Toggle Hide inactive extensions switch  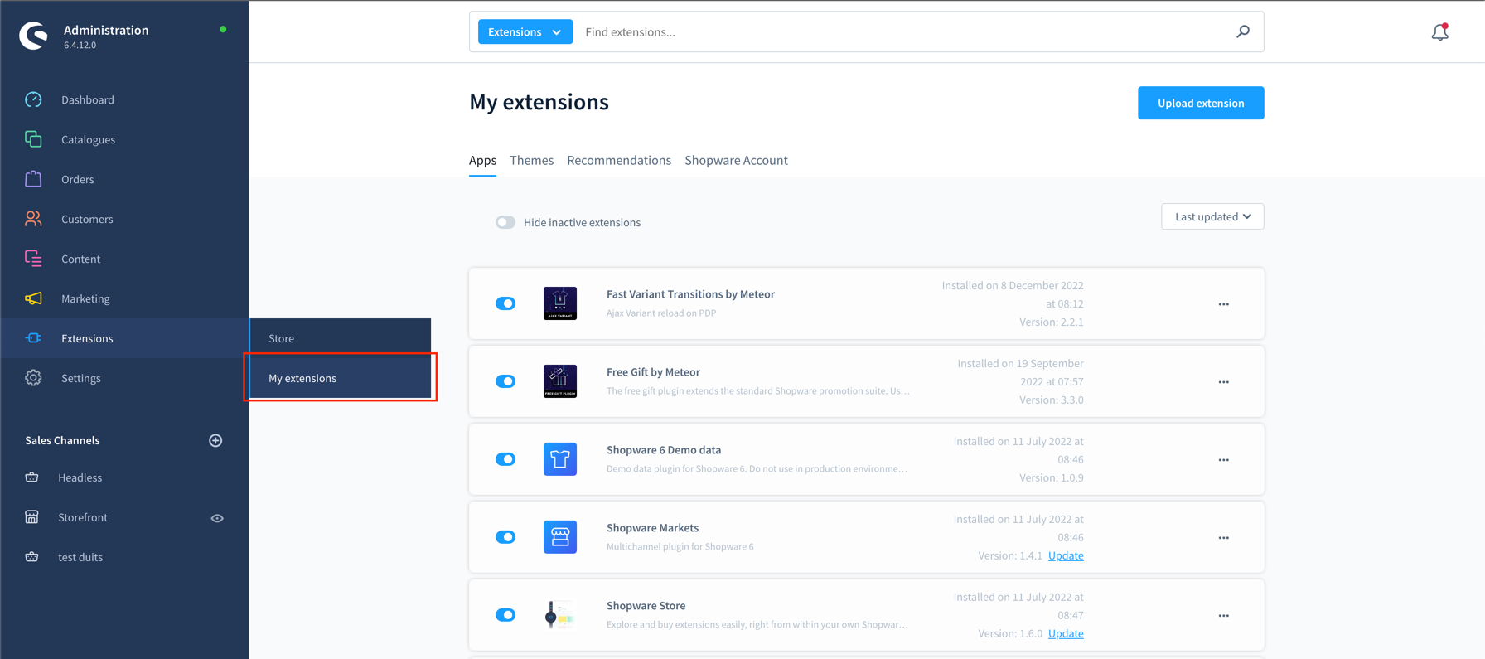pos(505,222)
